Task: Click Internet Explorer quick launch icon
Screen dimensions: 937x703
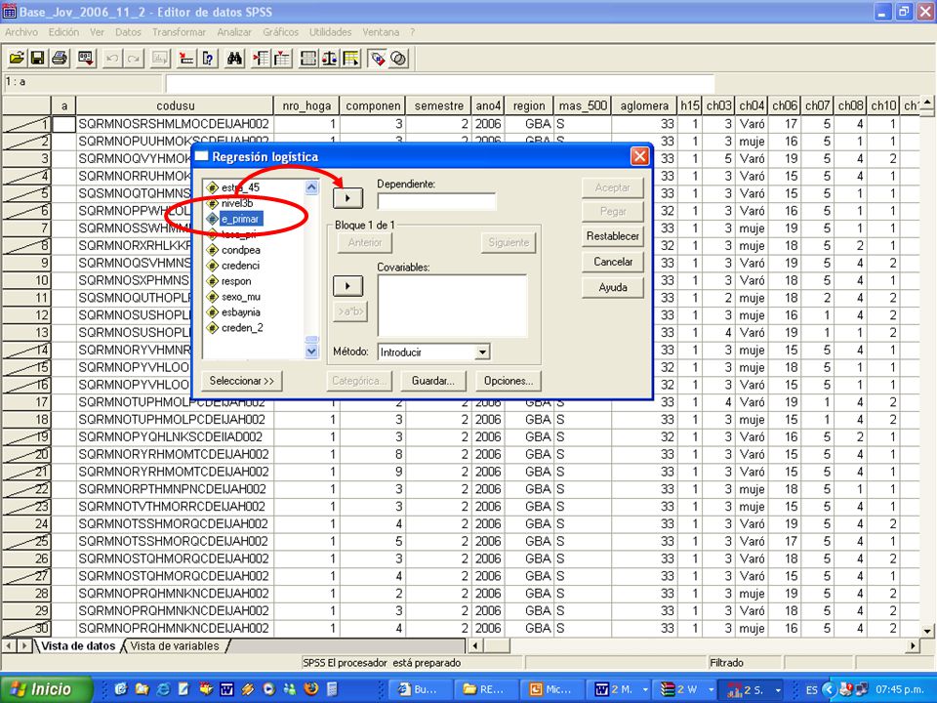Action: tap(163, 689)
